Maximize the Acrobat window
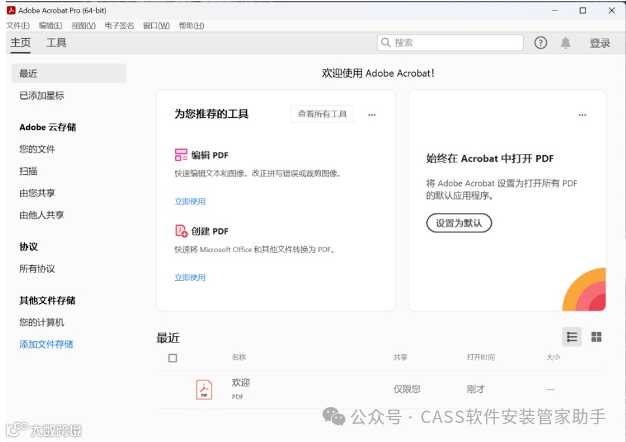626x442 pixels. (x=583, y=10)
